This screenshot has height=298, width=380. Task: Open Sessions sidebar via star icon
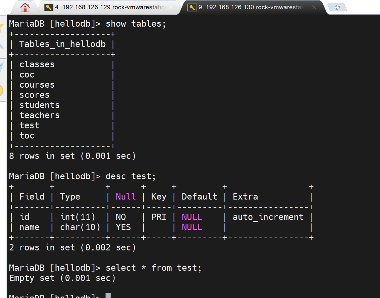pos(2,27)
